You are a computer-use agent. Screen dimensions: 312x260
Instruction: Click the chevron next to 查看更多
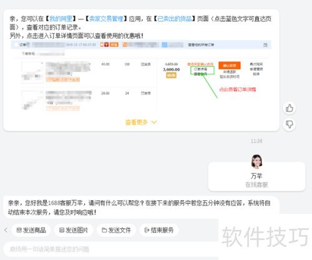(x=154, y=122)
